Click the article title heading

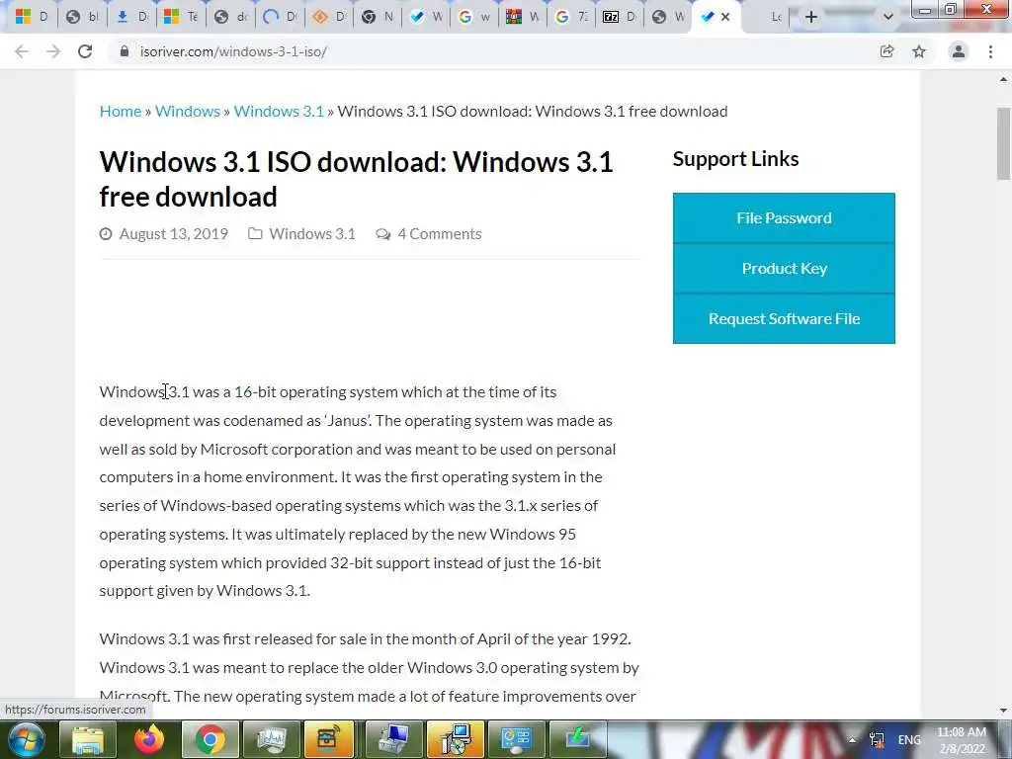(x=356, y=180)
